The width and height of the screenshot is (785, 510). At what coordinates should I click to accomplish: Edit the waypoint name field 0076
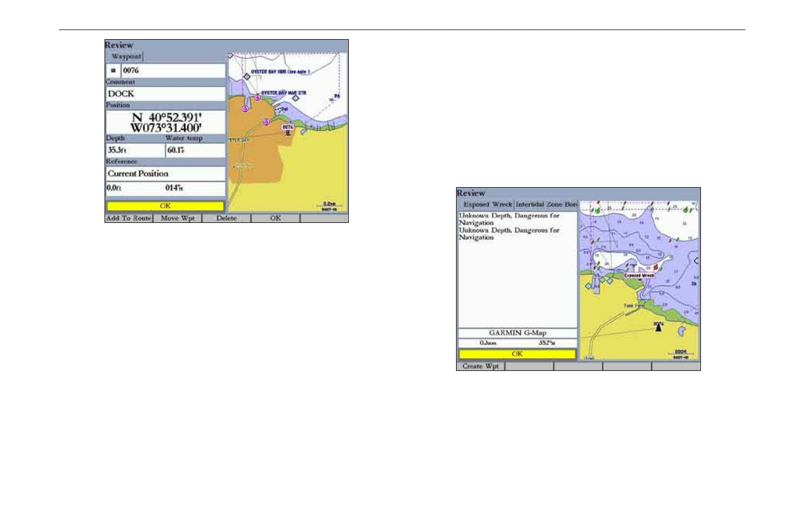[173, 70]
